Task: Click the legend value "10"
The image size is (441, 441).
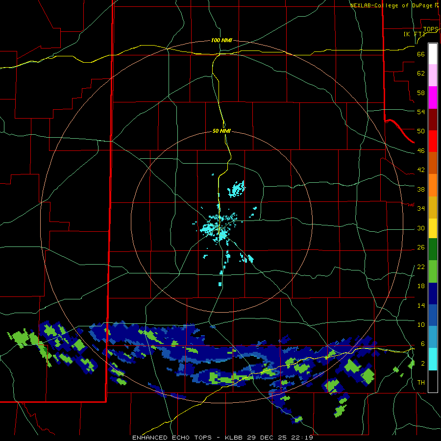Action: [x=421, y=324]
